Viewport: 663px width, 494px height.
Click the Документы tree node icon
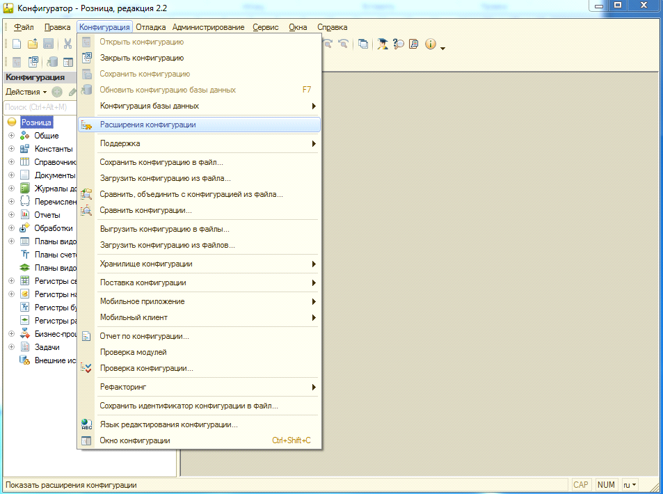[x=25, y=175]
